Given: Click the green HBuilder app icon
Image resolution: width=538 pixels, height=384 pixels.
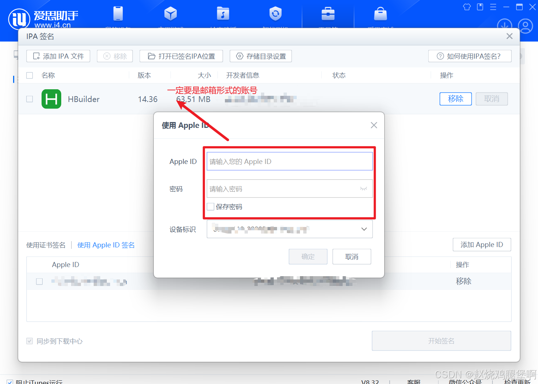Looking at the screenshot, I should (x=51, y=99).
